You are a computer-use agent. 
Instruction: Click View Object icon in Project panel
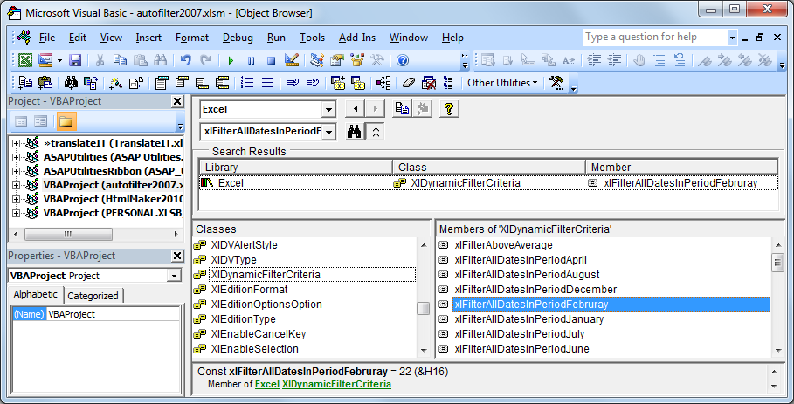point(40,121)
